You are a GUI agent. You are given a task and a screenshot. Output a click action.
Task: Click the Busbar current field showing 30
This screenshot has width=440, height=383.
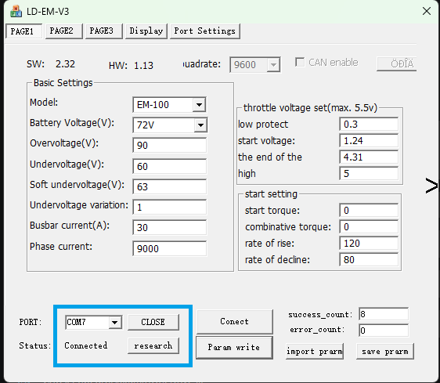[169, 227]
